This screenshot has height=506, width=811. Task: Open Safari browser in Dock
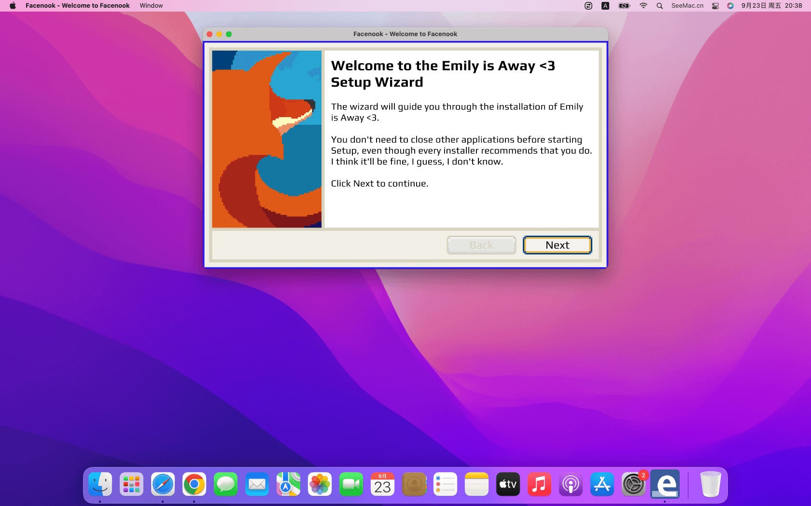[x=163, y=484]
